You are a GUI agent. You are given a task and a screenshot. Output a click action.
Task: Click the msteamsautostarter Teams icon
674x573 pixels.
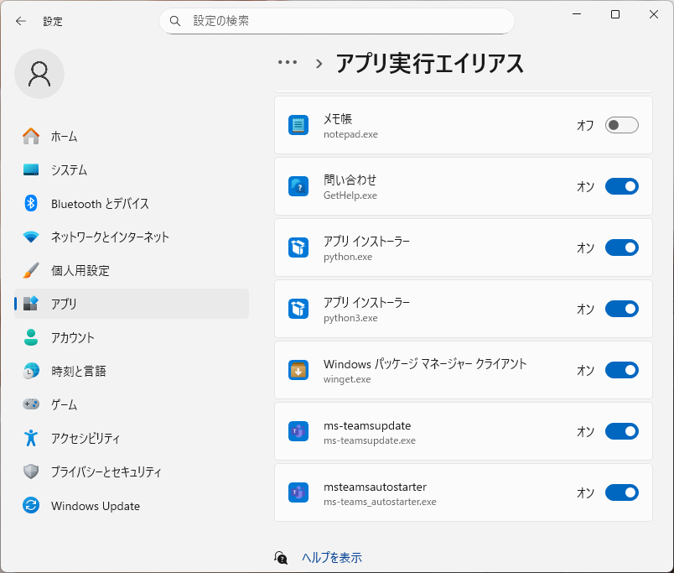298,492
